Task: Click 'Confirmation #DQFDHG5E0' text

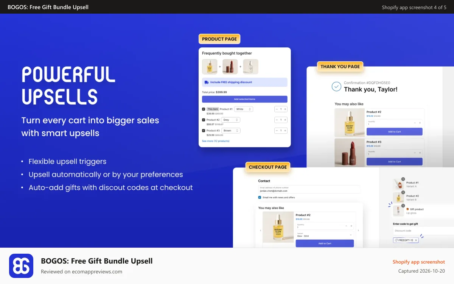Action: 367,83
